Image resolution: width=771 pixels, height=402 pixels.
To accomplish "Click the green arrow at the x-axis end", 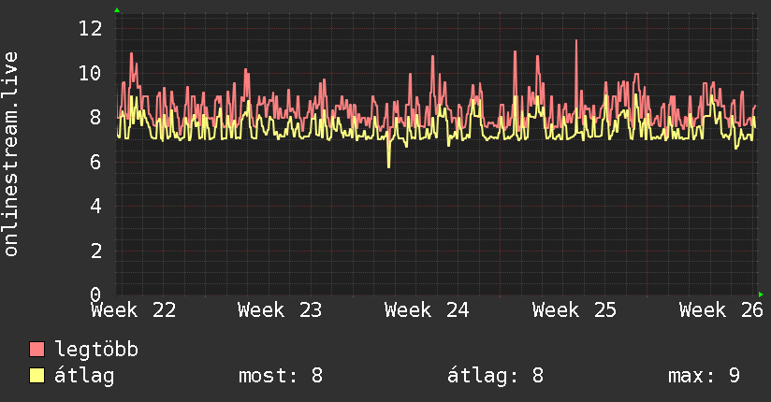I will coord(761,294).
